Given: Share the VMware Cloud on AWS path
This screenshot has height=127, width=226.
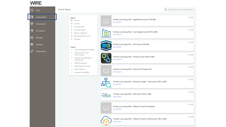Looking at the screenshot, I should click(x=192, y=117).
